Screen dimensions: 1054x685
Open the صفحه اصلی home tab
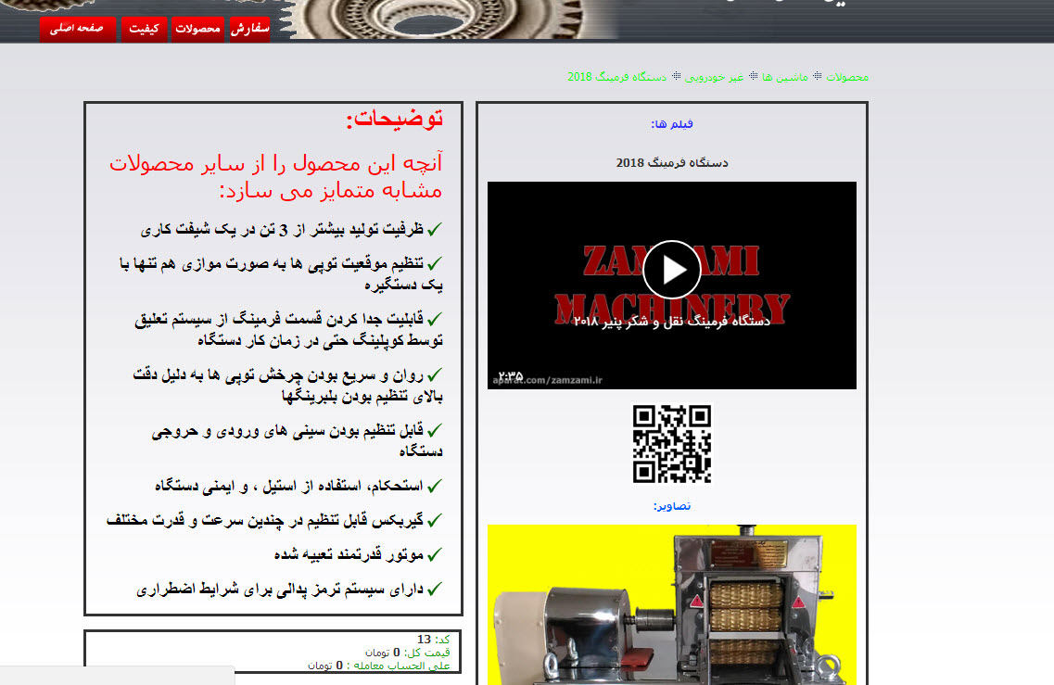pos(77,29)
